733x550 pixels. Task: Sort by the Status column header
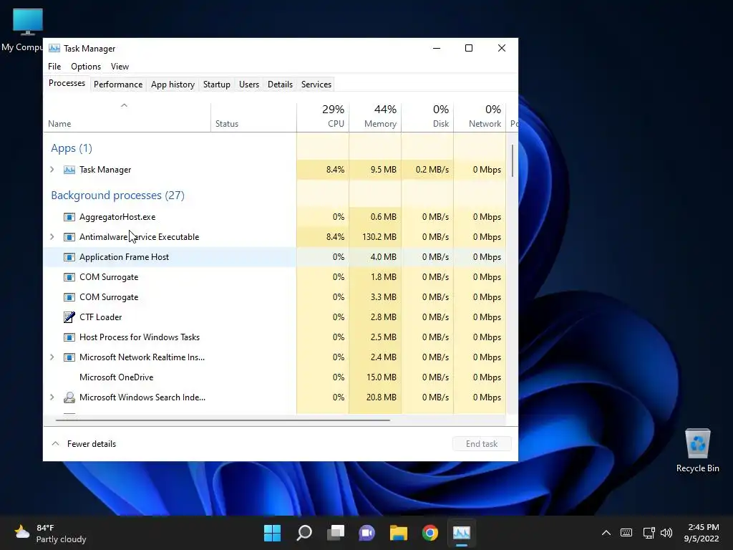point(253,117)
